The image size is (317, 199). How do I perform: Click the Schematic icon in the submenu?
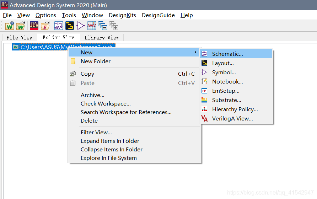(204, 54)
